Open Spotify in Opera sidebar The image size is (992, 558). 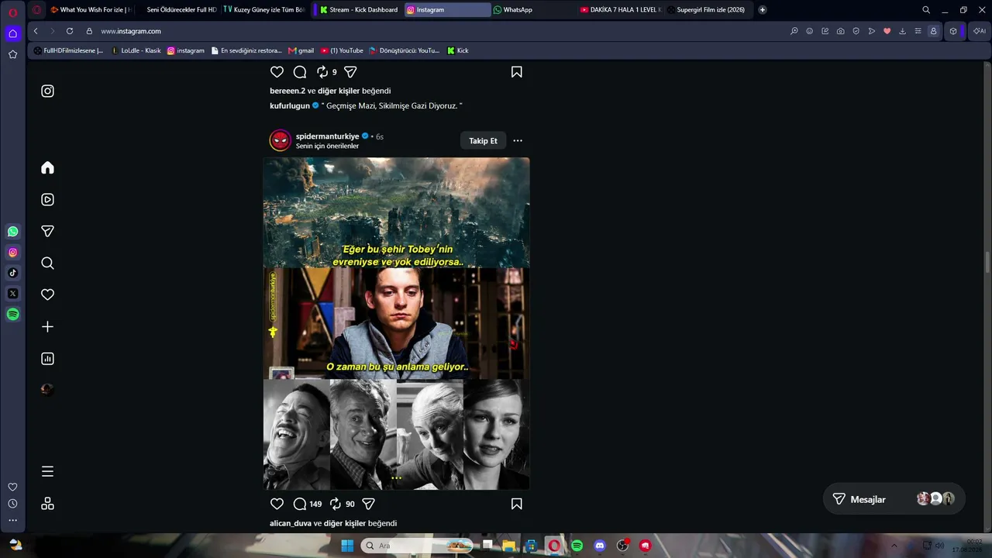coord(12,314)
